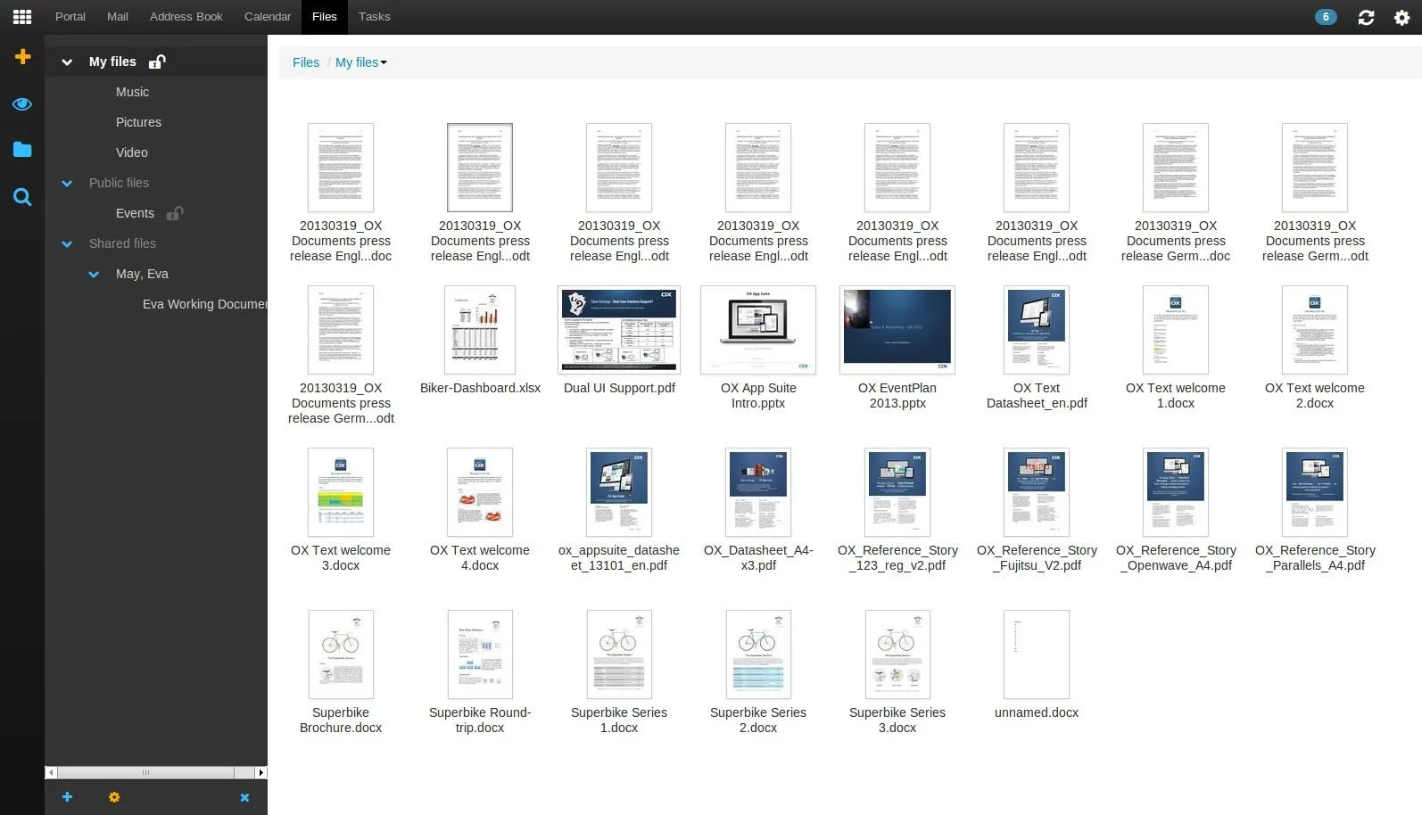Click the orange gear at folder panel bottom
This screenshot has height=815, width=1422.
tap(114, 797)
